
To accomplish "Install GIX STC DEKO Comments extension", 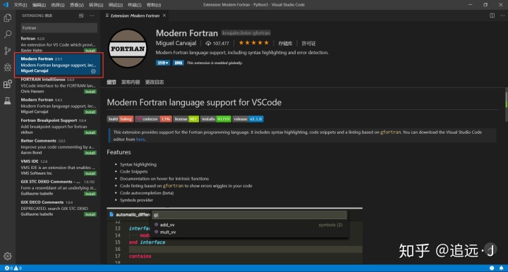I will click(90, 194).
